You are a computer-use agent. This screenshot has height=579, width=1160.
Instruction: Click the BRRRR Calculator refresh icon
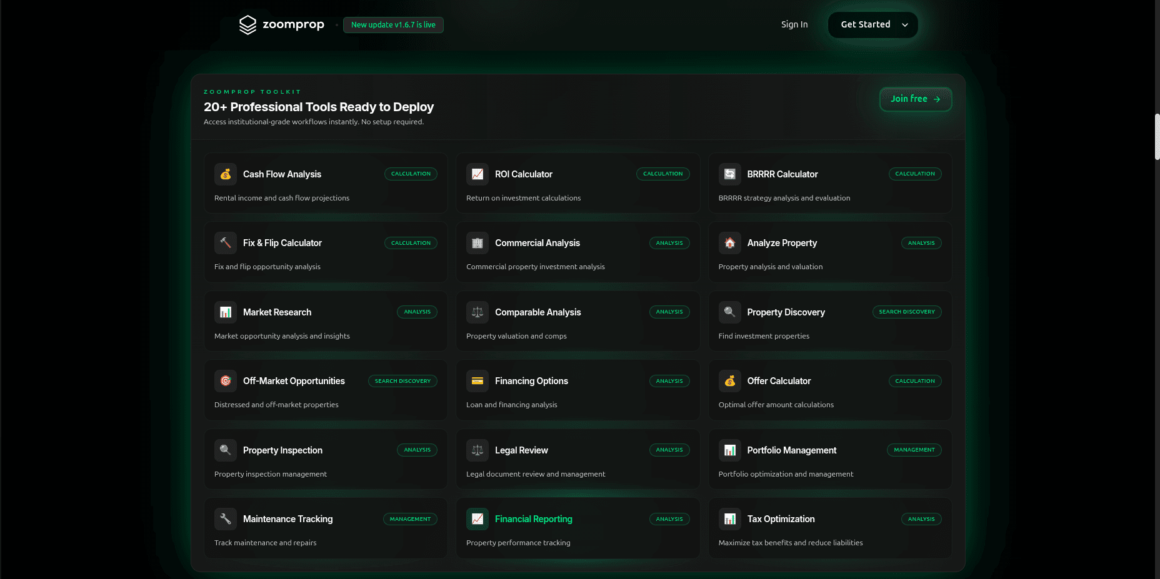pos(730,174)
